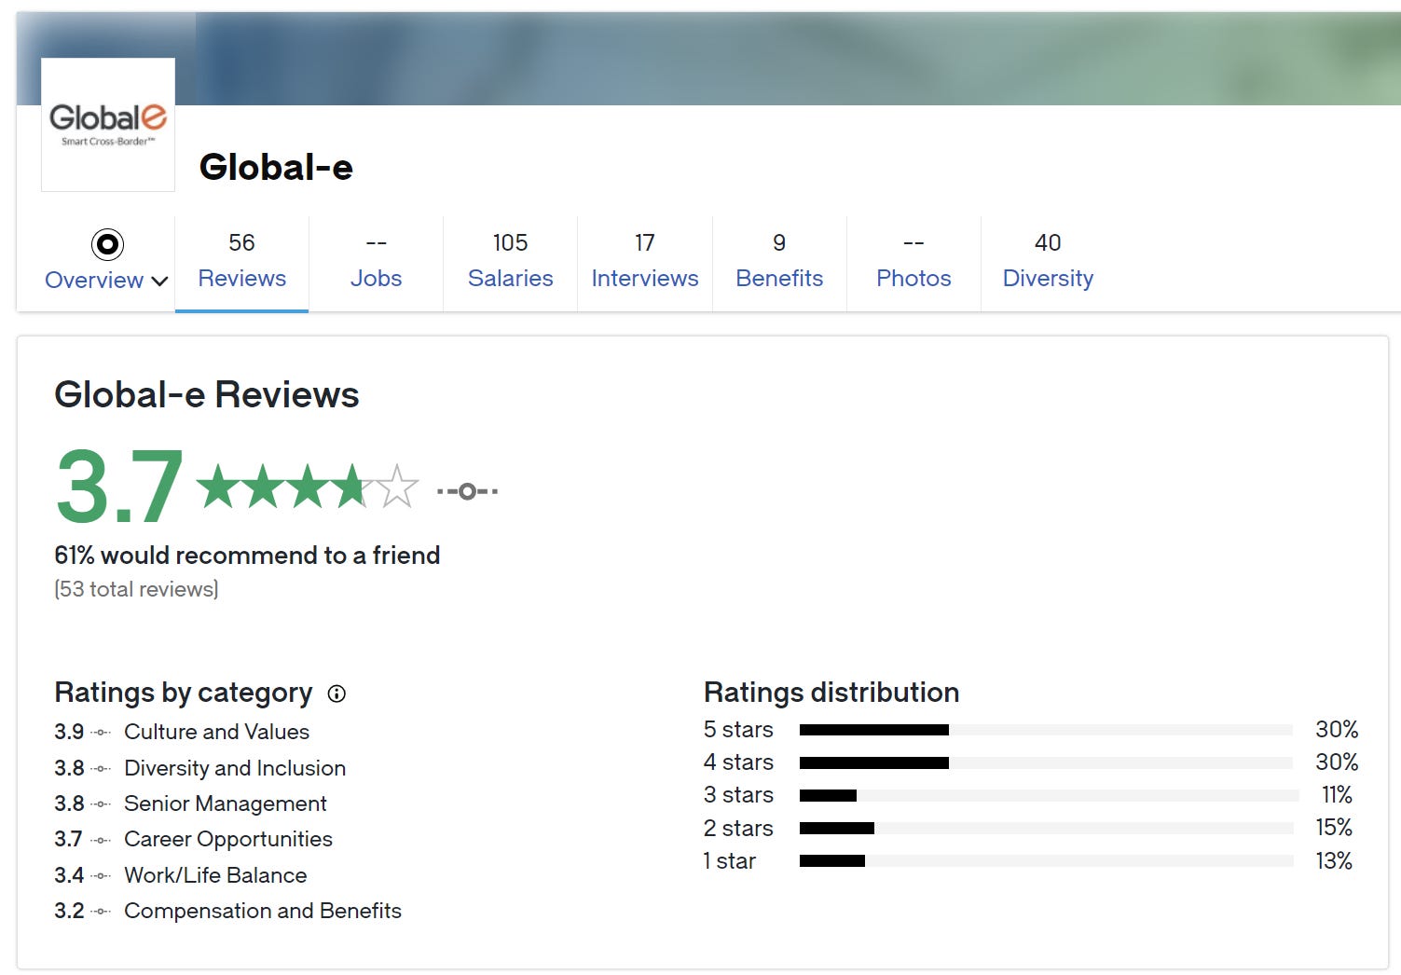The image size is (1401, 975).
Task: Click '61% would recommend to a friend' text
Action: click(x=247, y=556)
